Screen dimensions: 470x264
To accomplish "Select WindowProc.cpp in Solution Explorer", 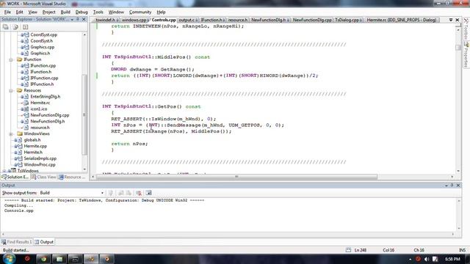I will (40, 164).
